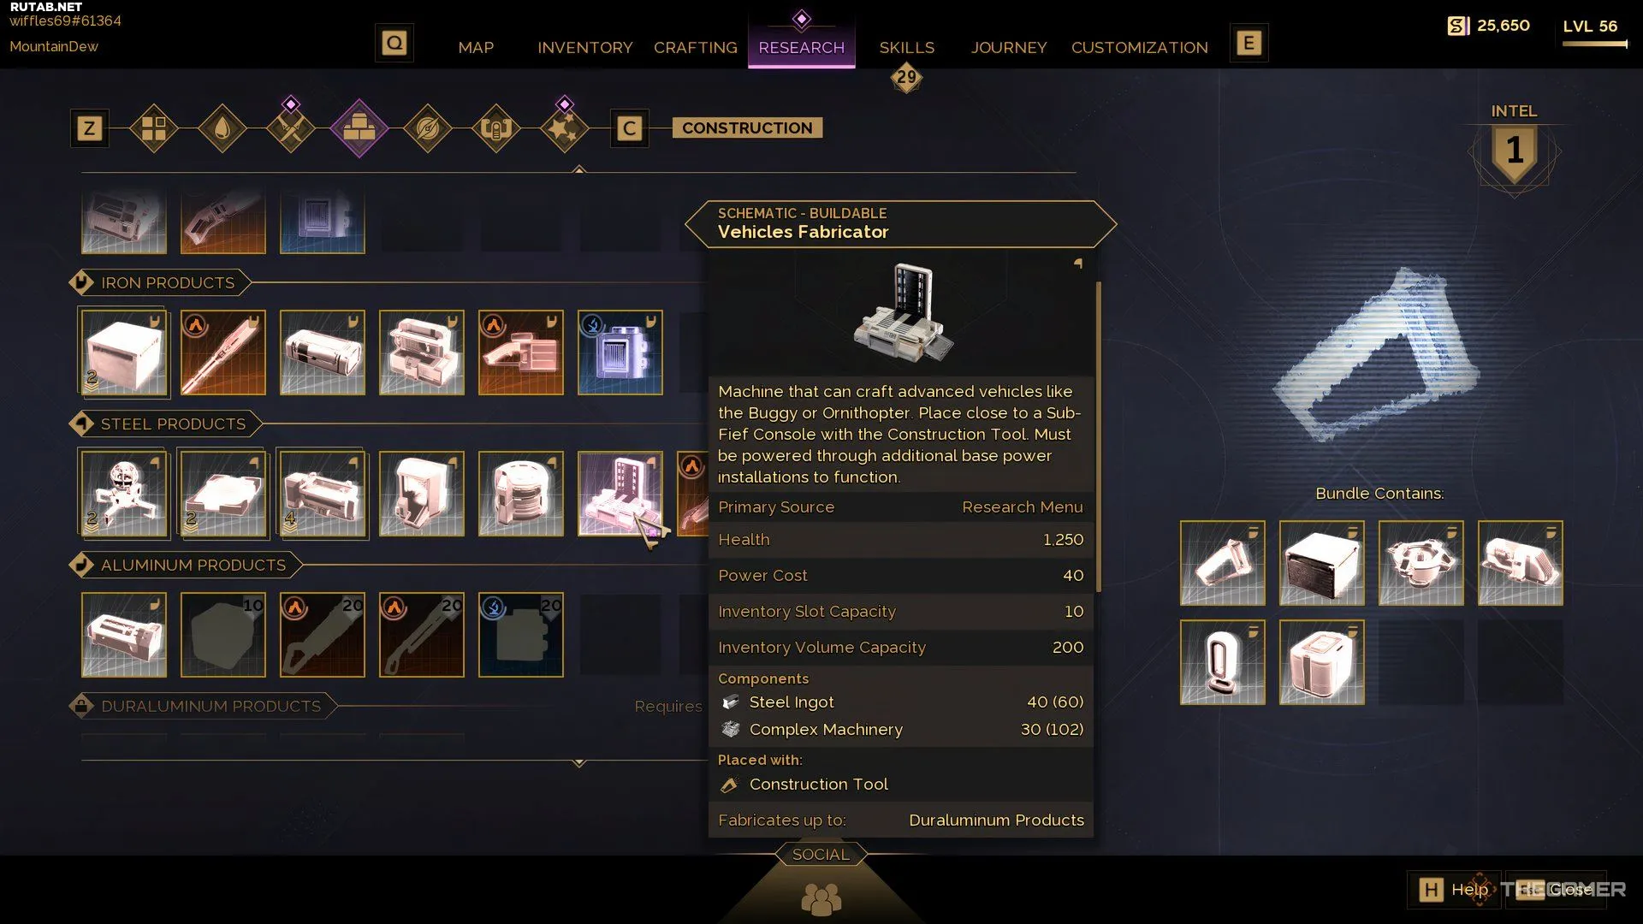Open the water drop research category
This screenshot has height=924, width=1643.
pyautogui.click(x=222, y=128)
